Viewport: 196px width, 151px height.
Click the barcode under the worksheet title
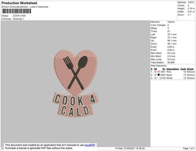tap(17, 11)
